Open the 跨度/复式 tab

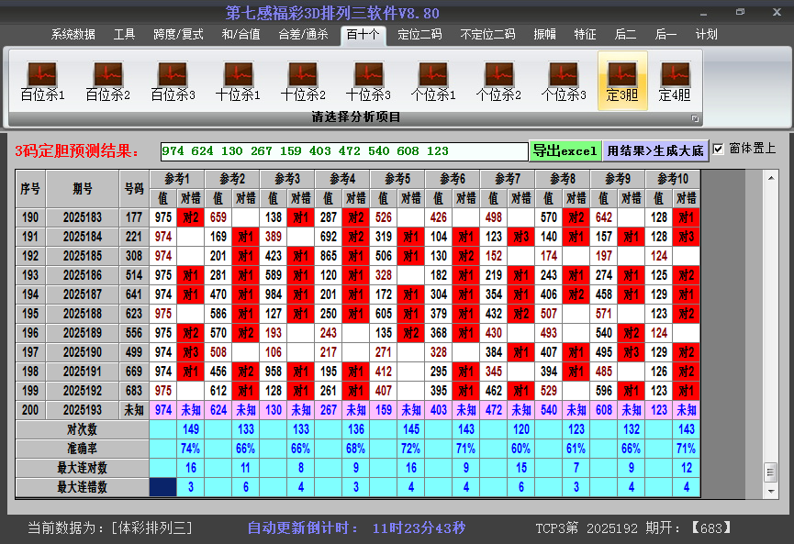point(178,35)
